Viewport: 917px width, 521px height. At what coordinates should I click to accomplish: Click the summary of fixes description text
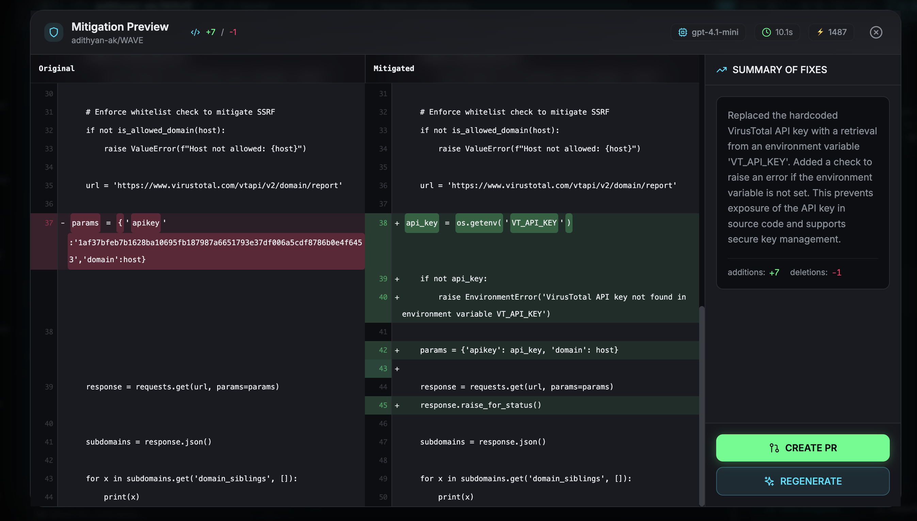tap(802, 177)
